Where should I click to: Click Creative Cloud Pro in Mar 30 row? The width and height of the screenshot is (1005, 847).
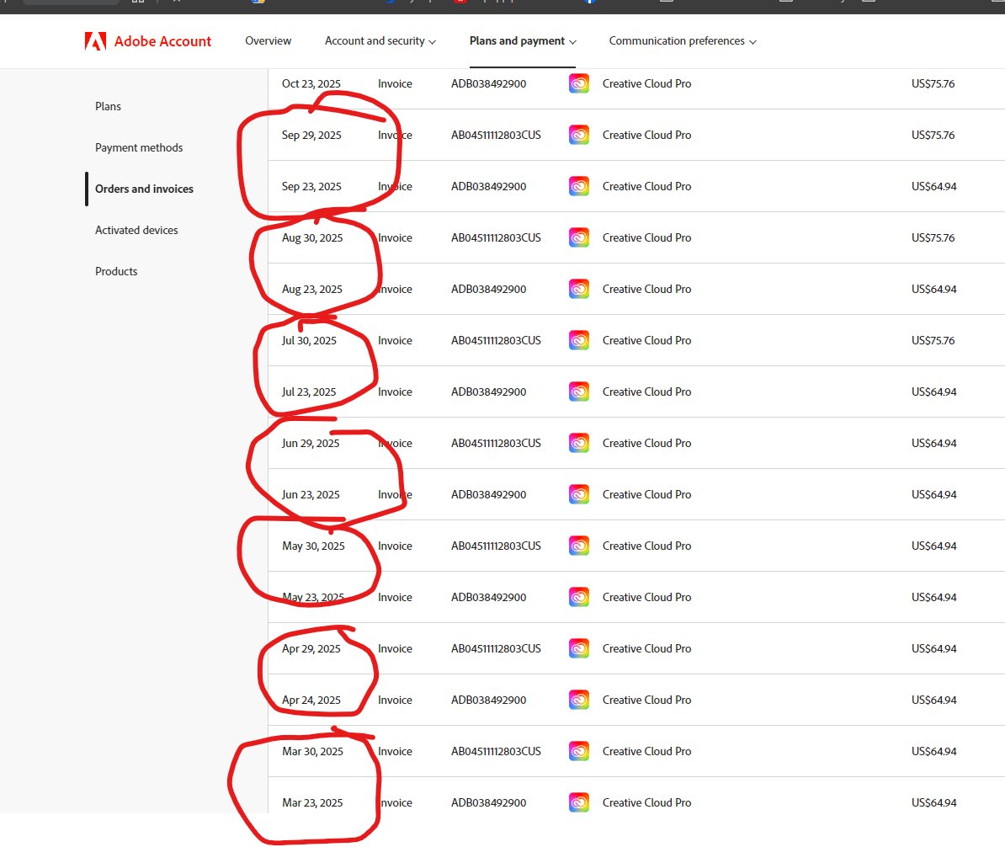click(x=646, y=751)
